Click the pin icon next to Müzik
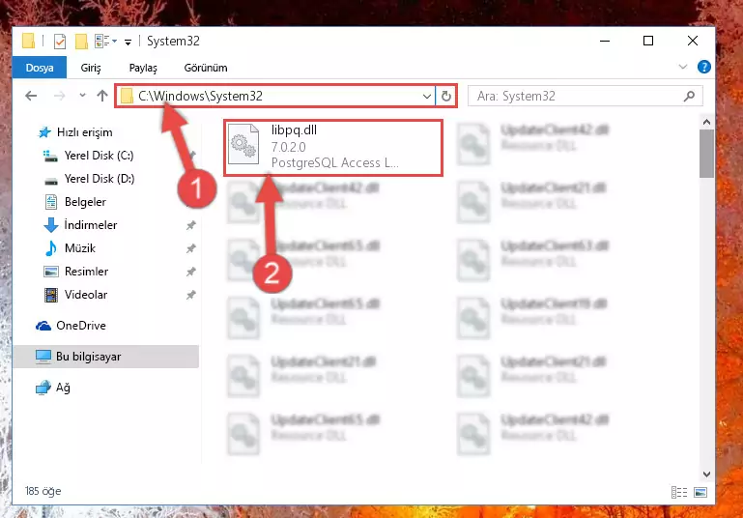 pyautogui.click(x=190, y=248)
